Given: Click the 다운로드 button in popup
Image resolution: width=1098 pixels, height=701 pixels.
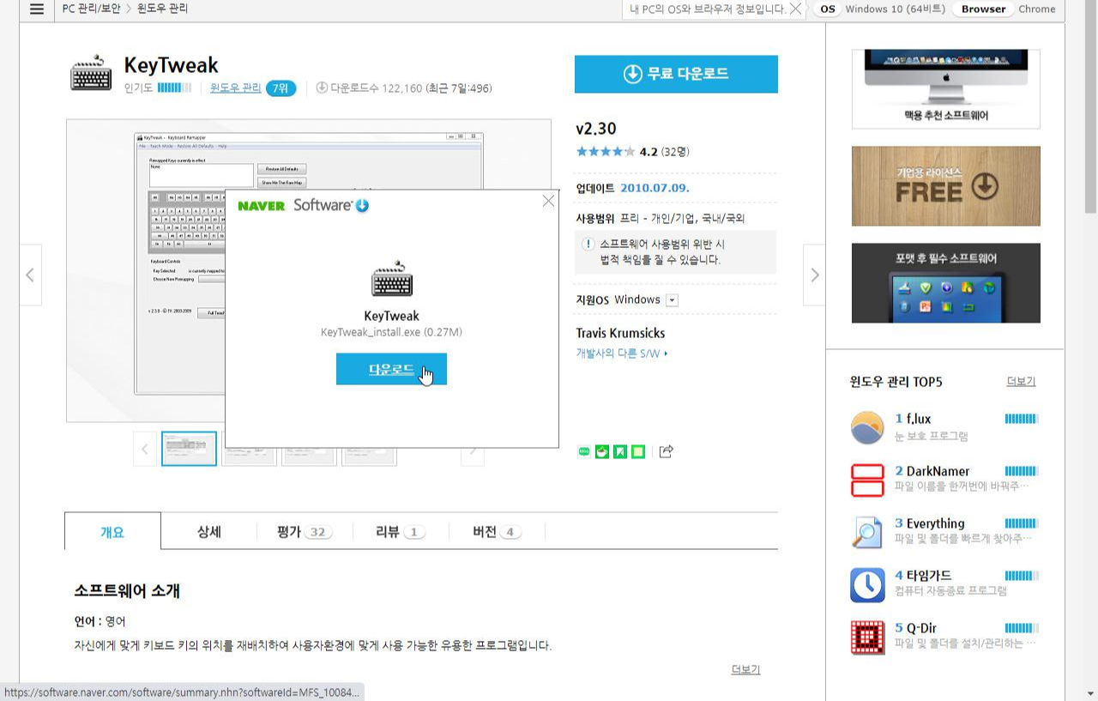Looking at the screenshot, I should (x=391, y=369).
